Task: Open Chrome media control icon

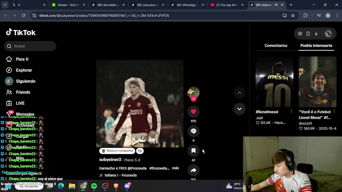Action: point(319,15)
